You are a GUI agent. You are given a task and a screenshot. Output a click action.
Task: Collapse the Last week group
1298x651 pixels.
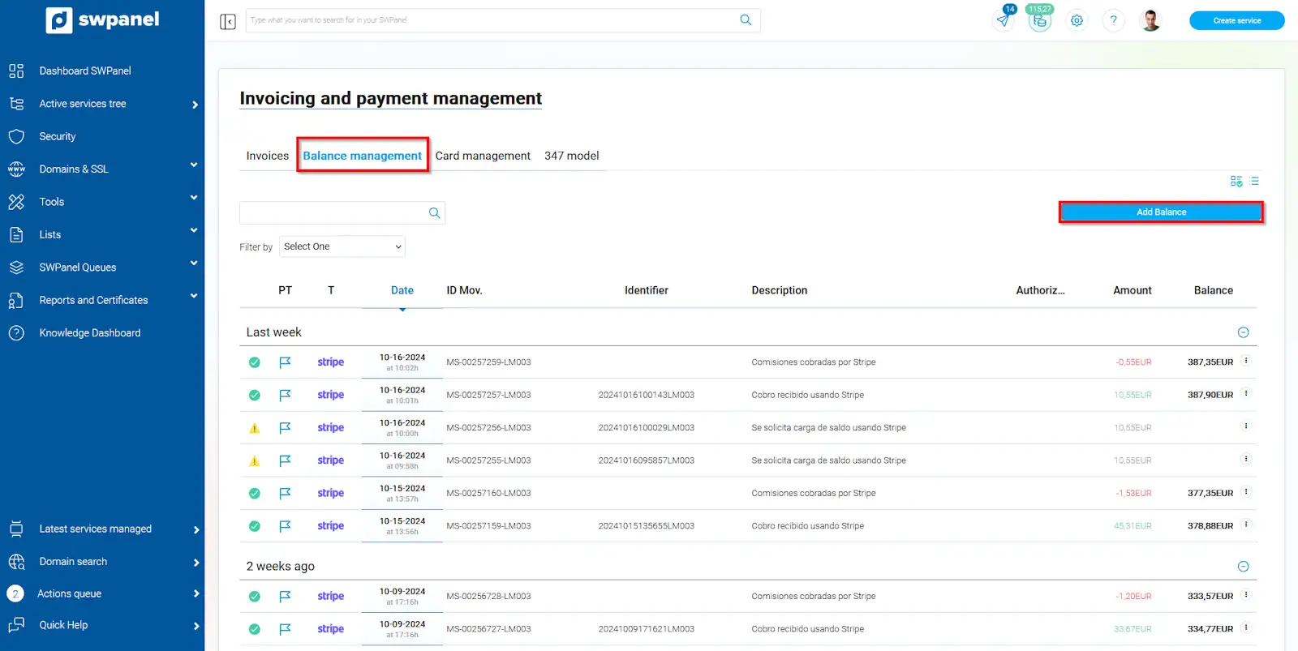click(1243, 332)
